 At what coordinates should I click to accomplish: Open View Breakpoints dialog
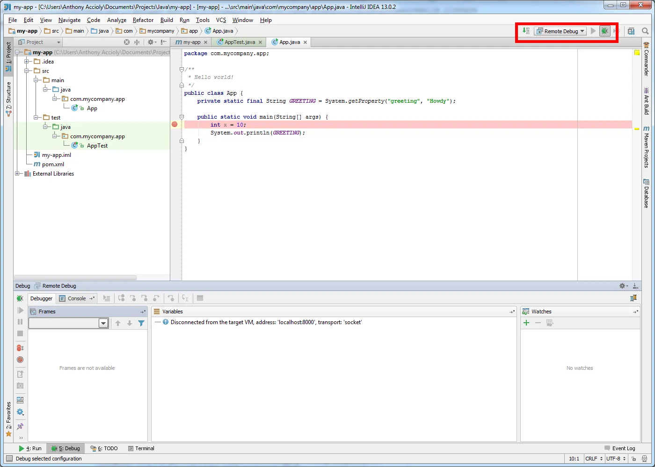pyautogui.click(x=20, y=348)
